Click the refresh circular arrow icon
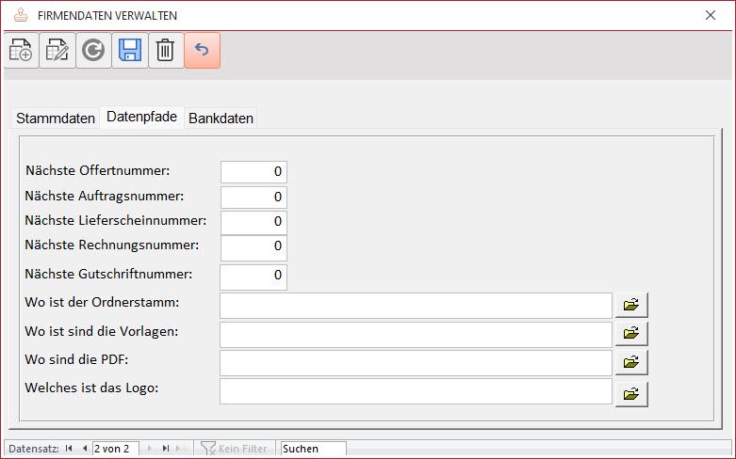This screenshot has height=459, width=736. 93,50
